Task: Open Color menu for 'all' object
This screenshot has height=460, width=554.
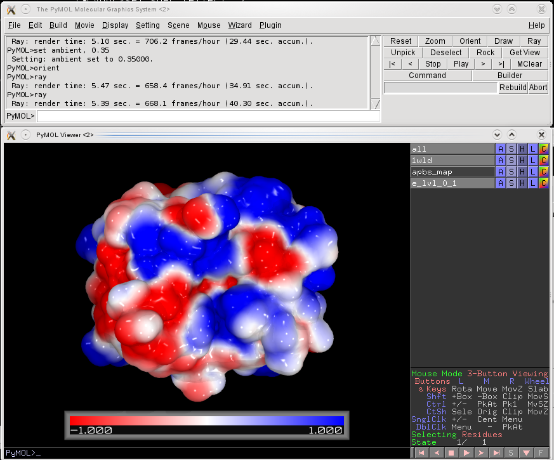Action: click(543, 149)
